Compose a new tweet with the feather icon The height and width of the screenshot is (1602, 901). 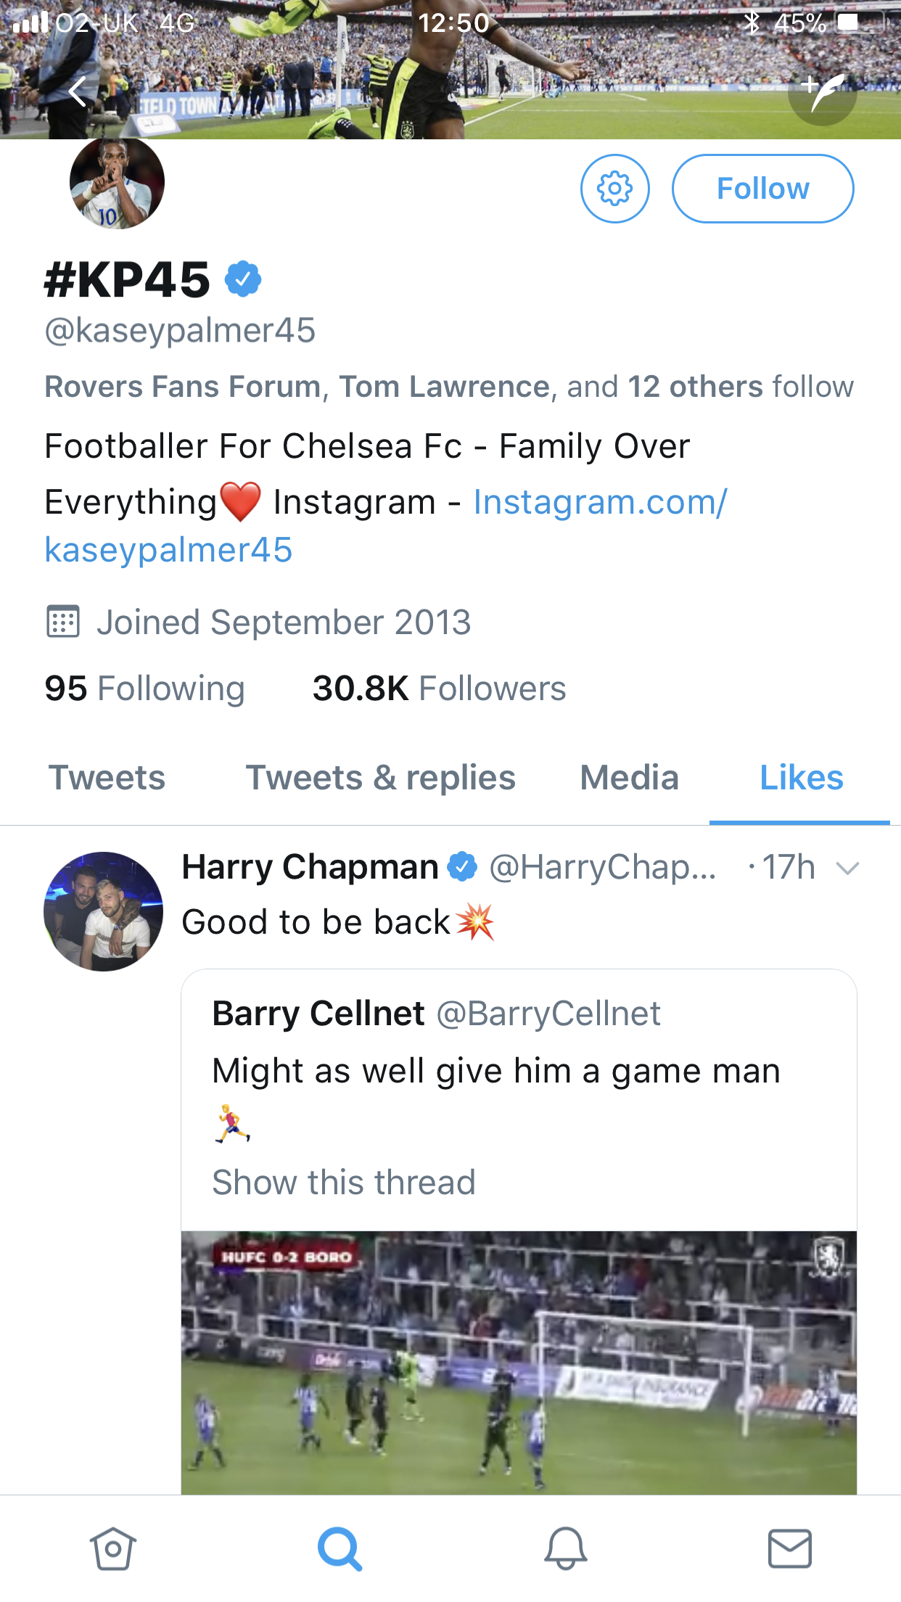click(823, 92)
